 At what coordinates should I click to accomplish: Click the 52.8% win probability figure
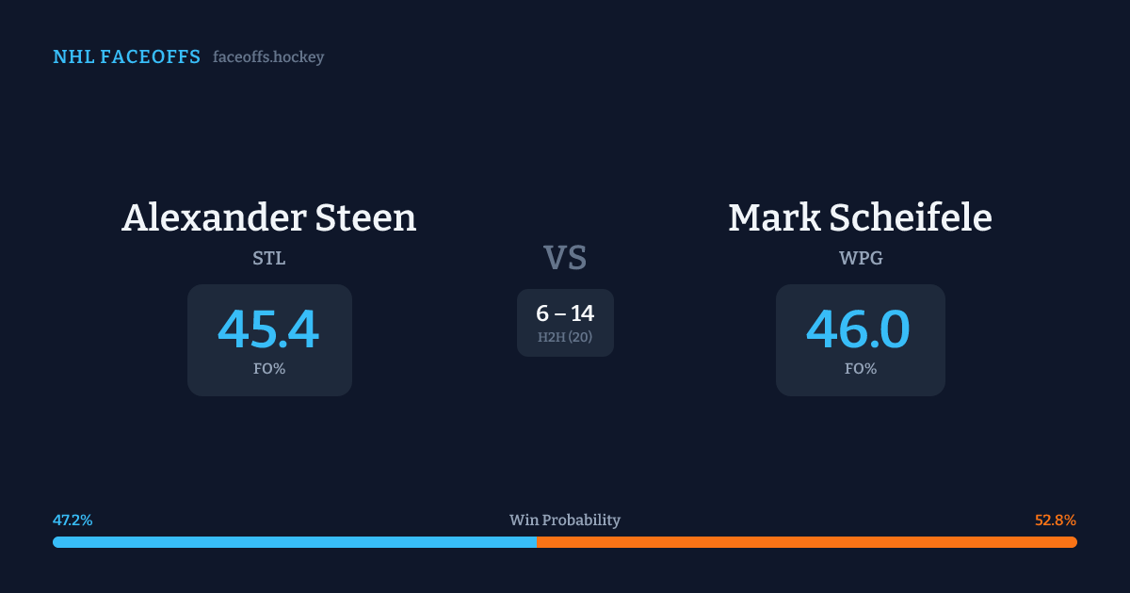pos(1056,520)
